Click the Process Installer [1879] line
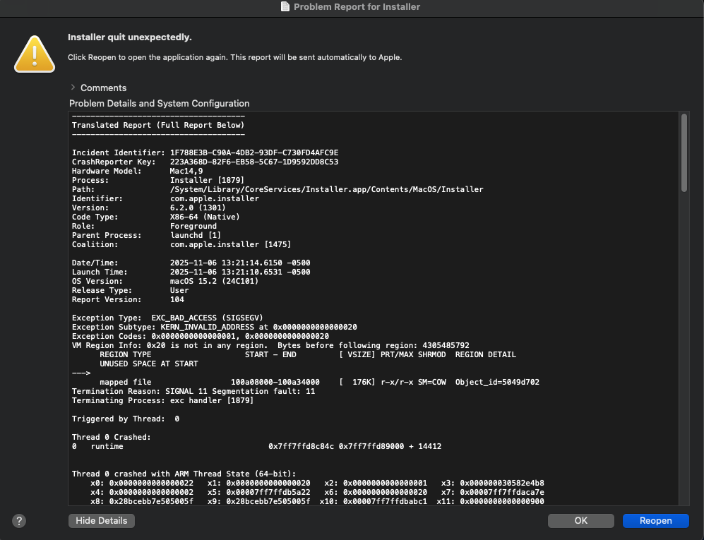This screenshot has height=540, width=704. tap(158, 181)
